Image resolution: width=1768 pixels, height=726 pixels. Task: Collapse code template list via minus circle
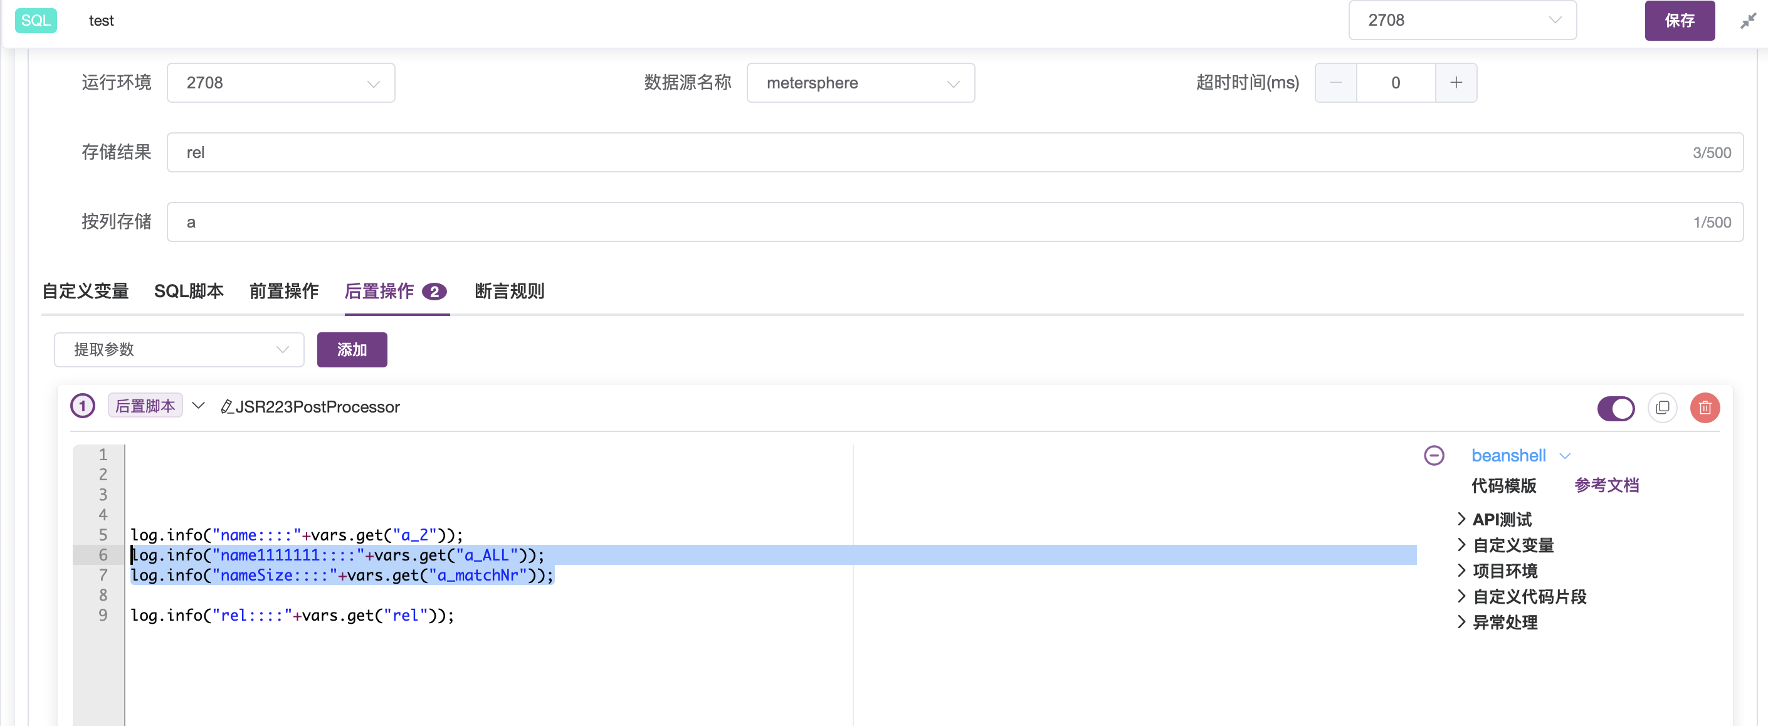coord(1434,455)
